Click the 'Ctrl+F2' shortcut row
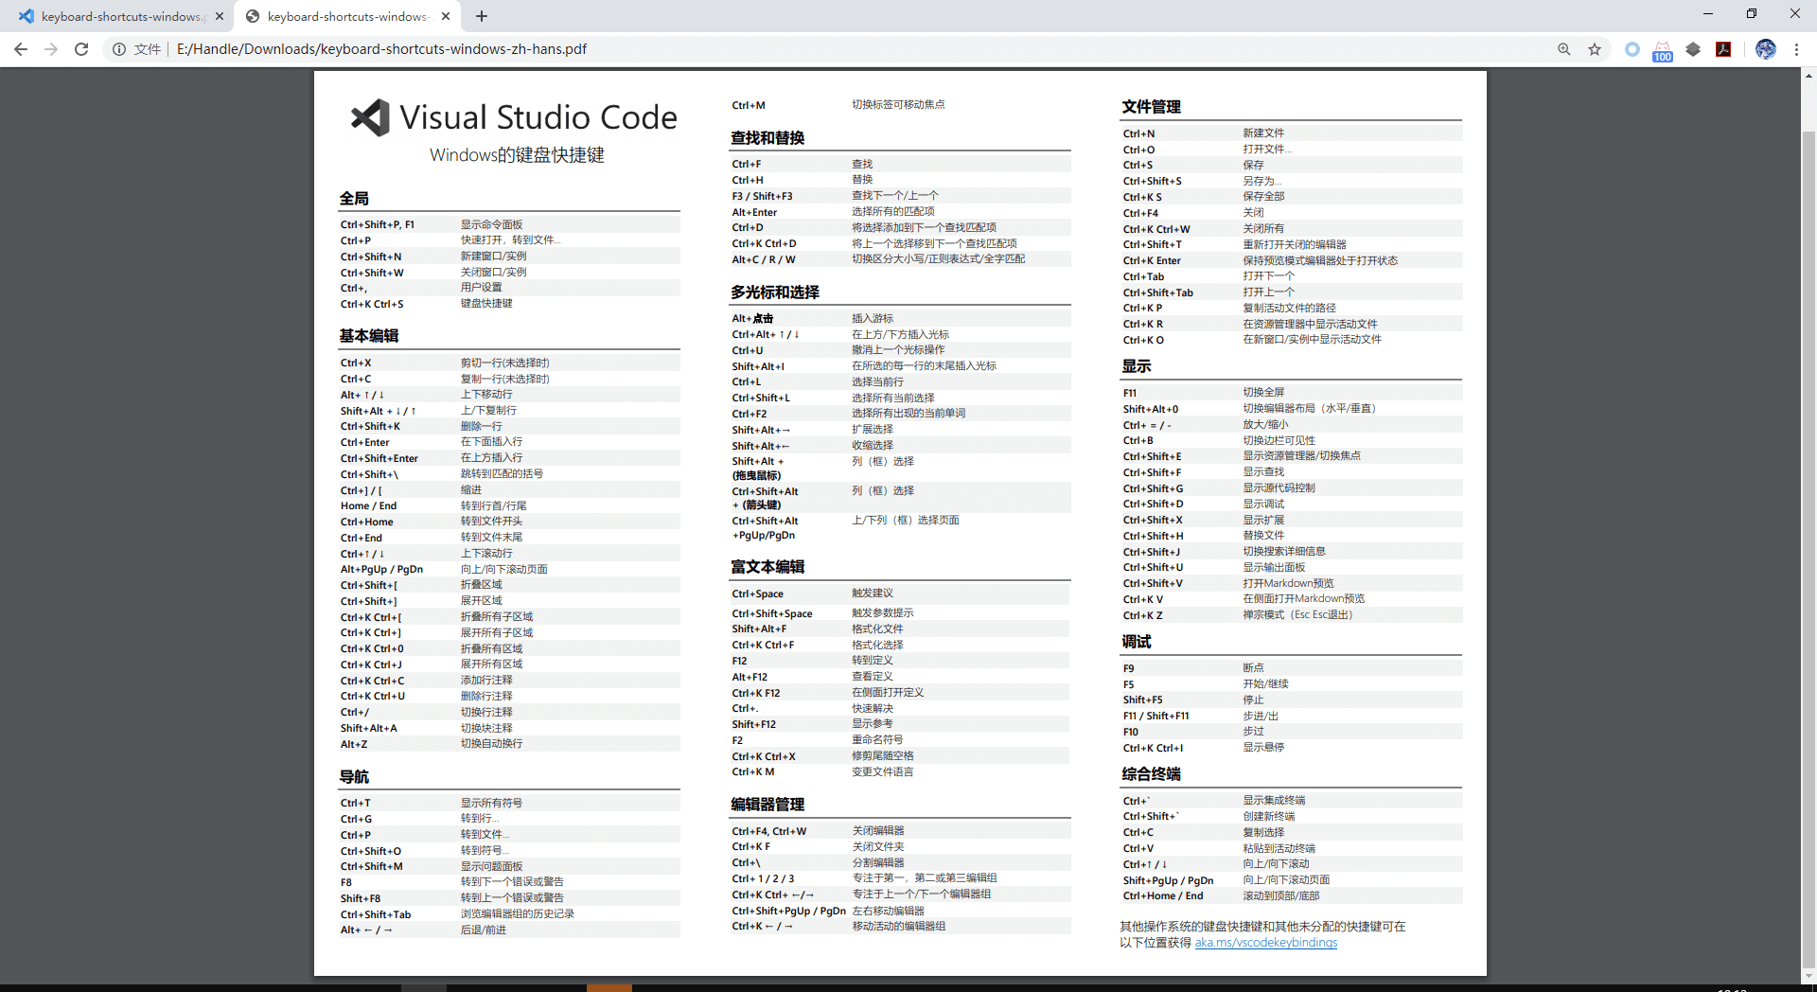This screenshot has width=1817, height=992. point(900,414)
